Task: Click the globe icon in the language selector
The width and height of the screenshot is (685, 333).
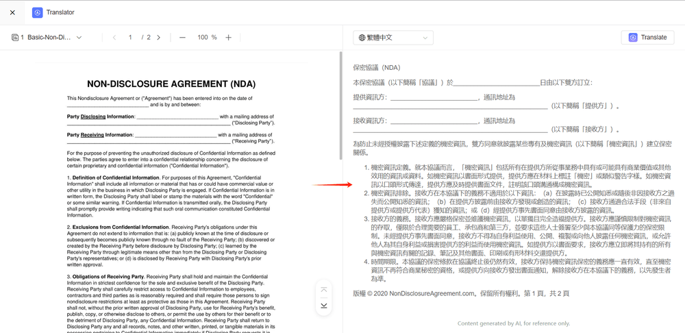Action: pyautogui.click(x=362, y=38)
